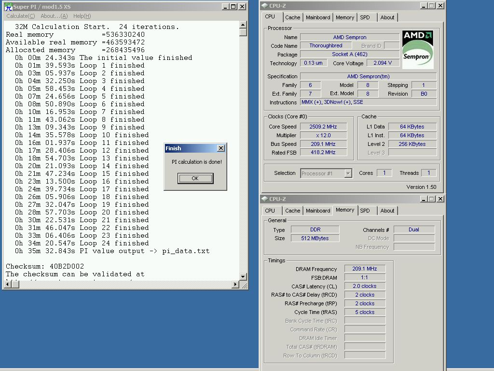Click the Super PI vertical scrollbar up arrow
Image resolution: width=494 pixels, height=371 pixels.
243,25
